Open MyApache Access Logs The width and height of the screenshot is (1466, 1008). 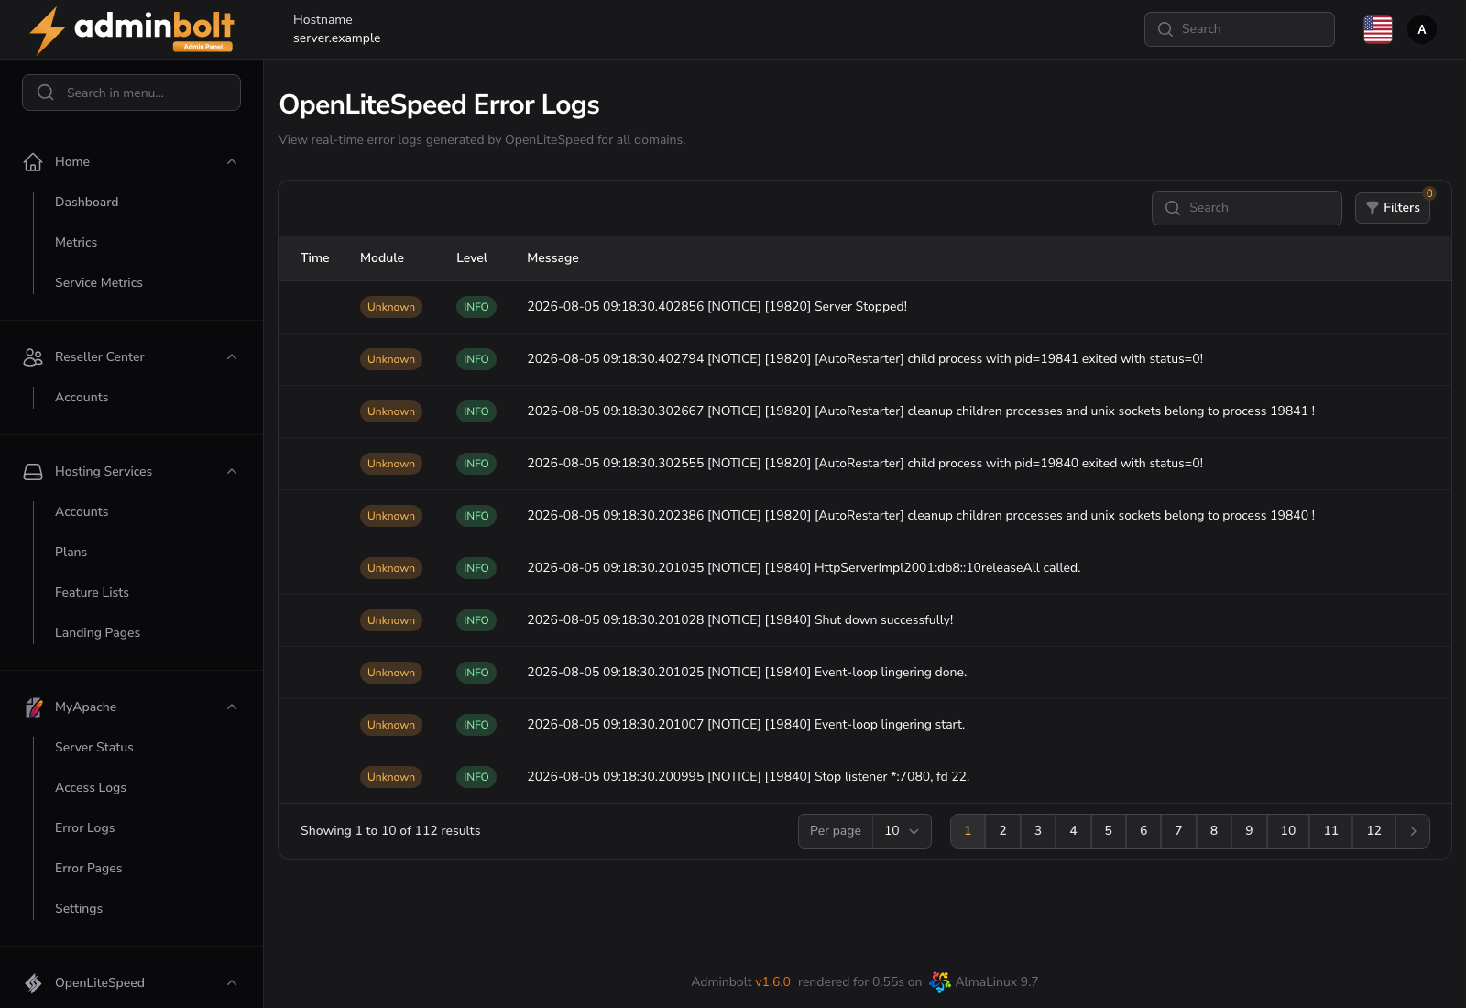pyautogui.click(x=91, y=788)
